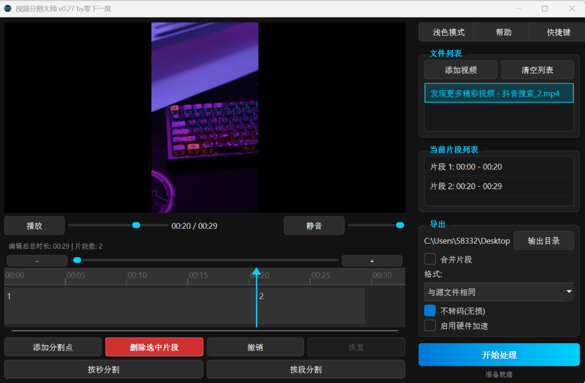This screenshot has height=383, width=585.
Task: Start processing with 开始处理
Action: coord(499,355)
